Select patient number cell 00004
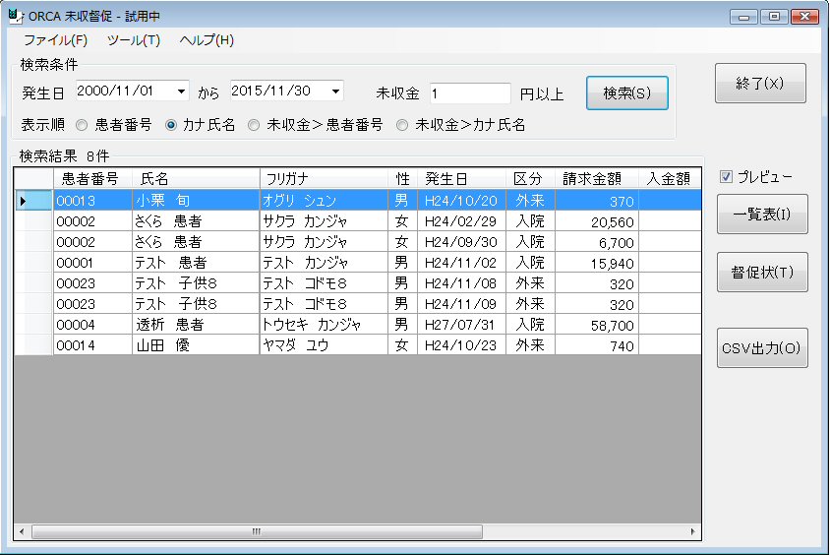 point(92,325)
